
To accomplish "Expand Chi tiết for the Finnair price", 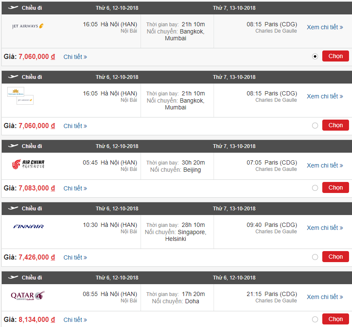I will [75, 257].
